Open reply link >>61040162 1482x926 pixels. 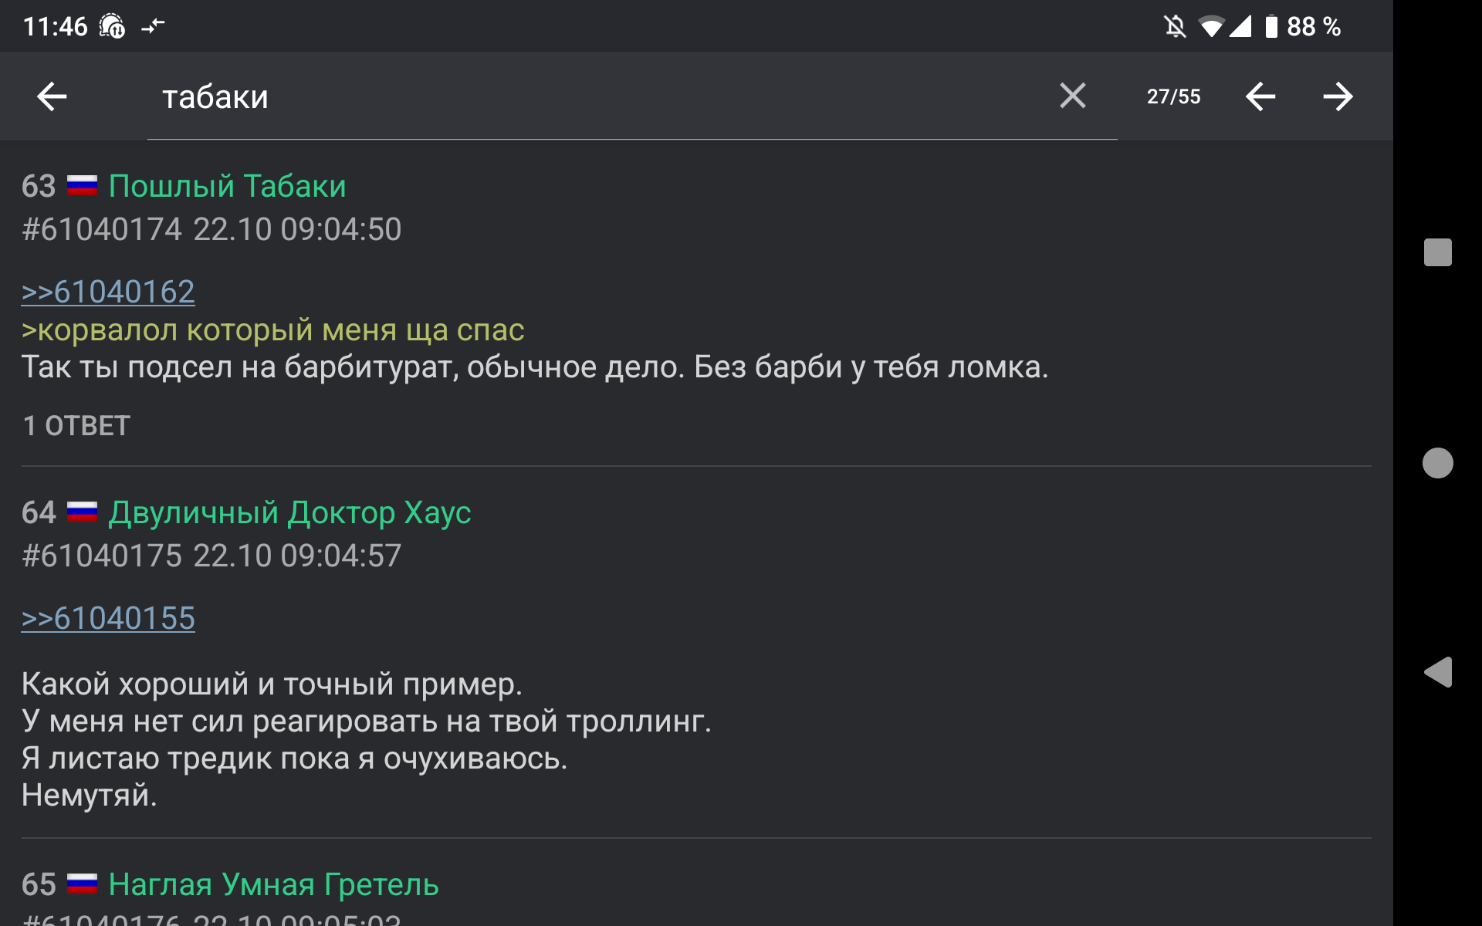pos(108,292)
